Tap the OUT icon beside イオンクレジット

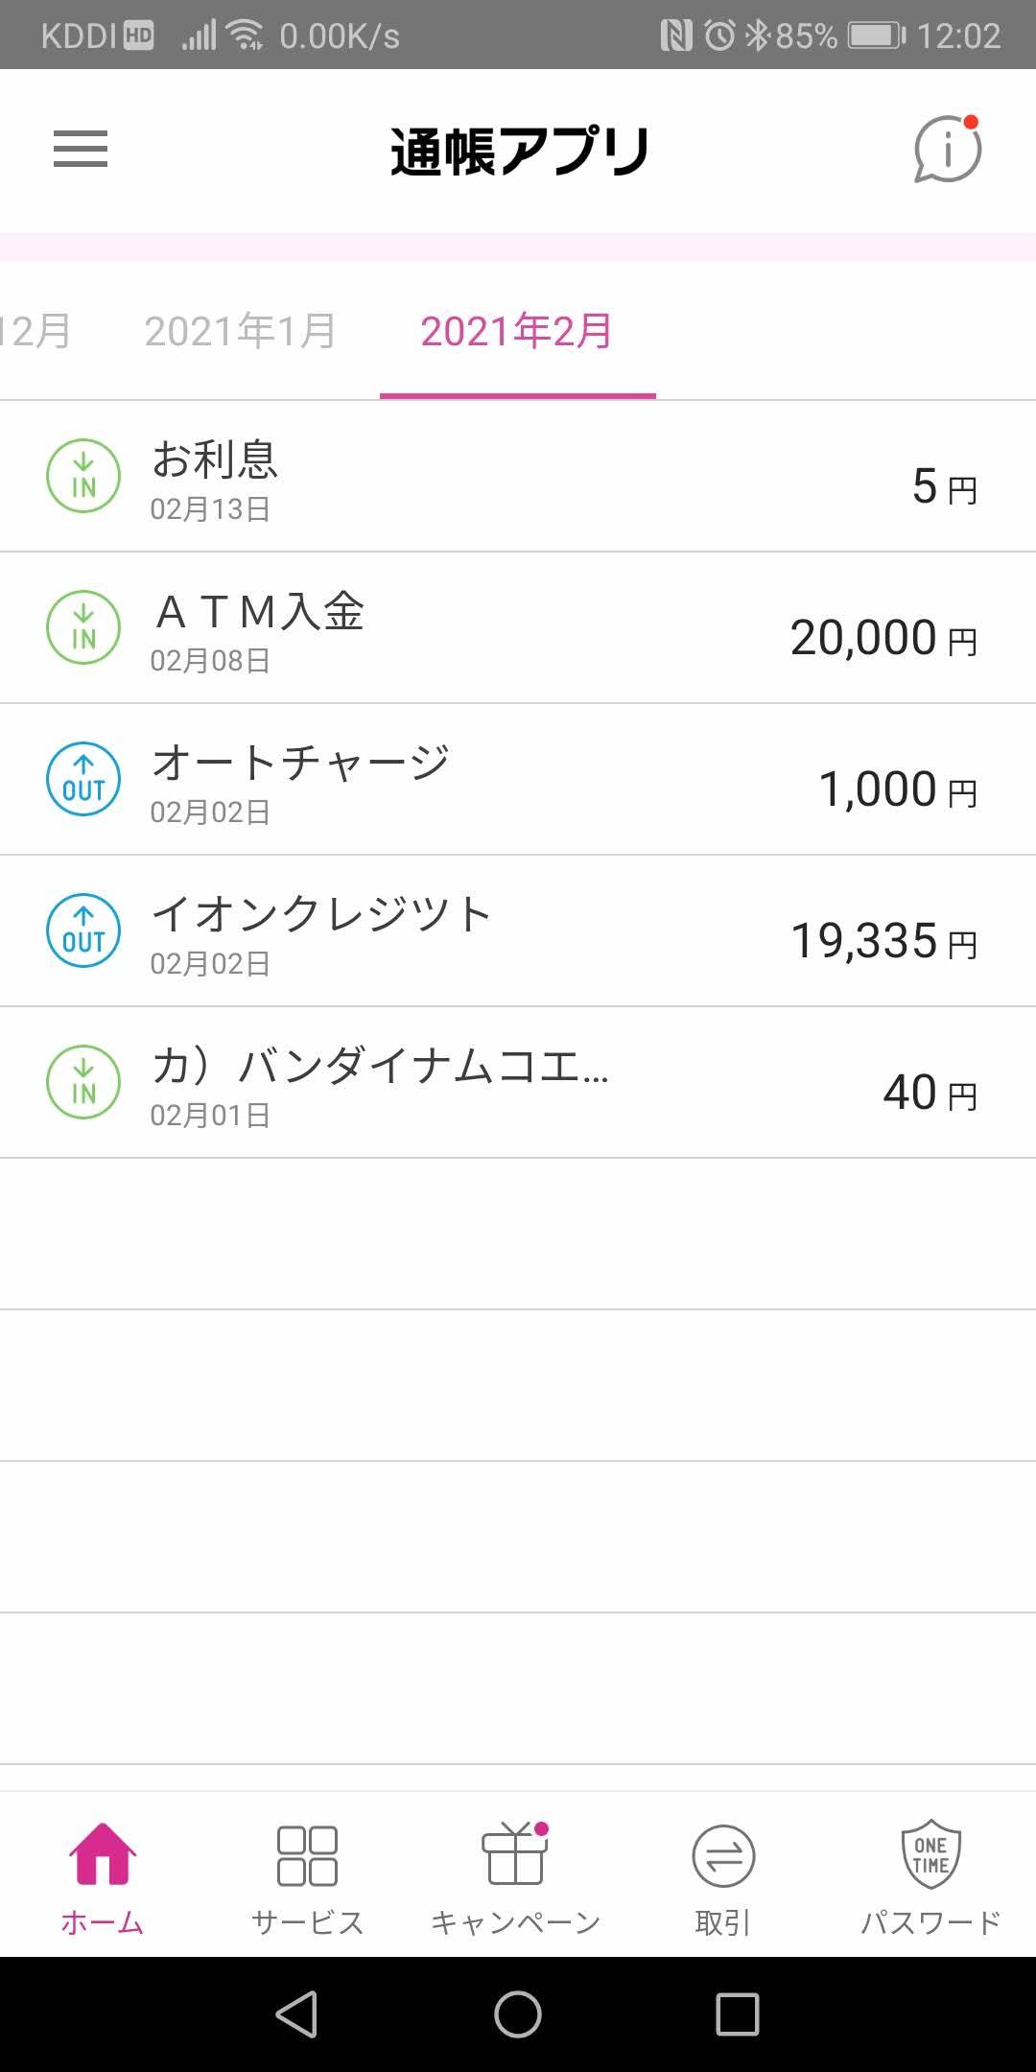point(83,930)
